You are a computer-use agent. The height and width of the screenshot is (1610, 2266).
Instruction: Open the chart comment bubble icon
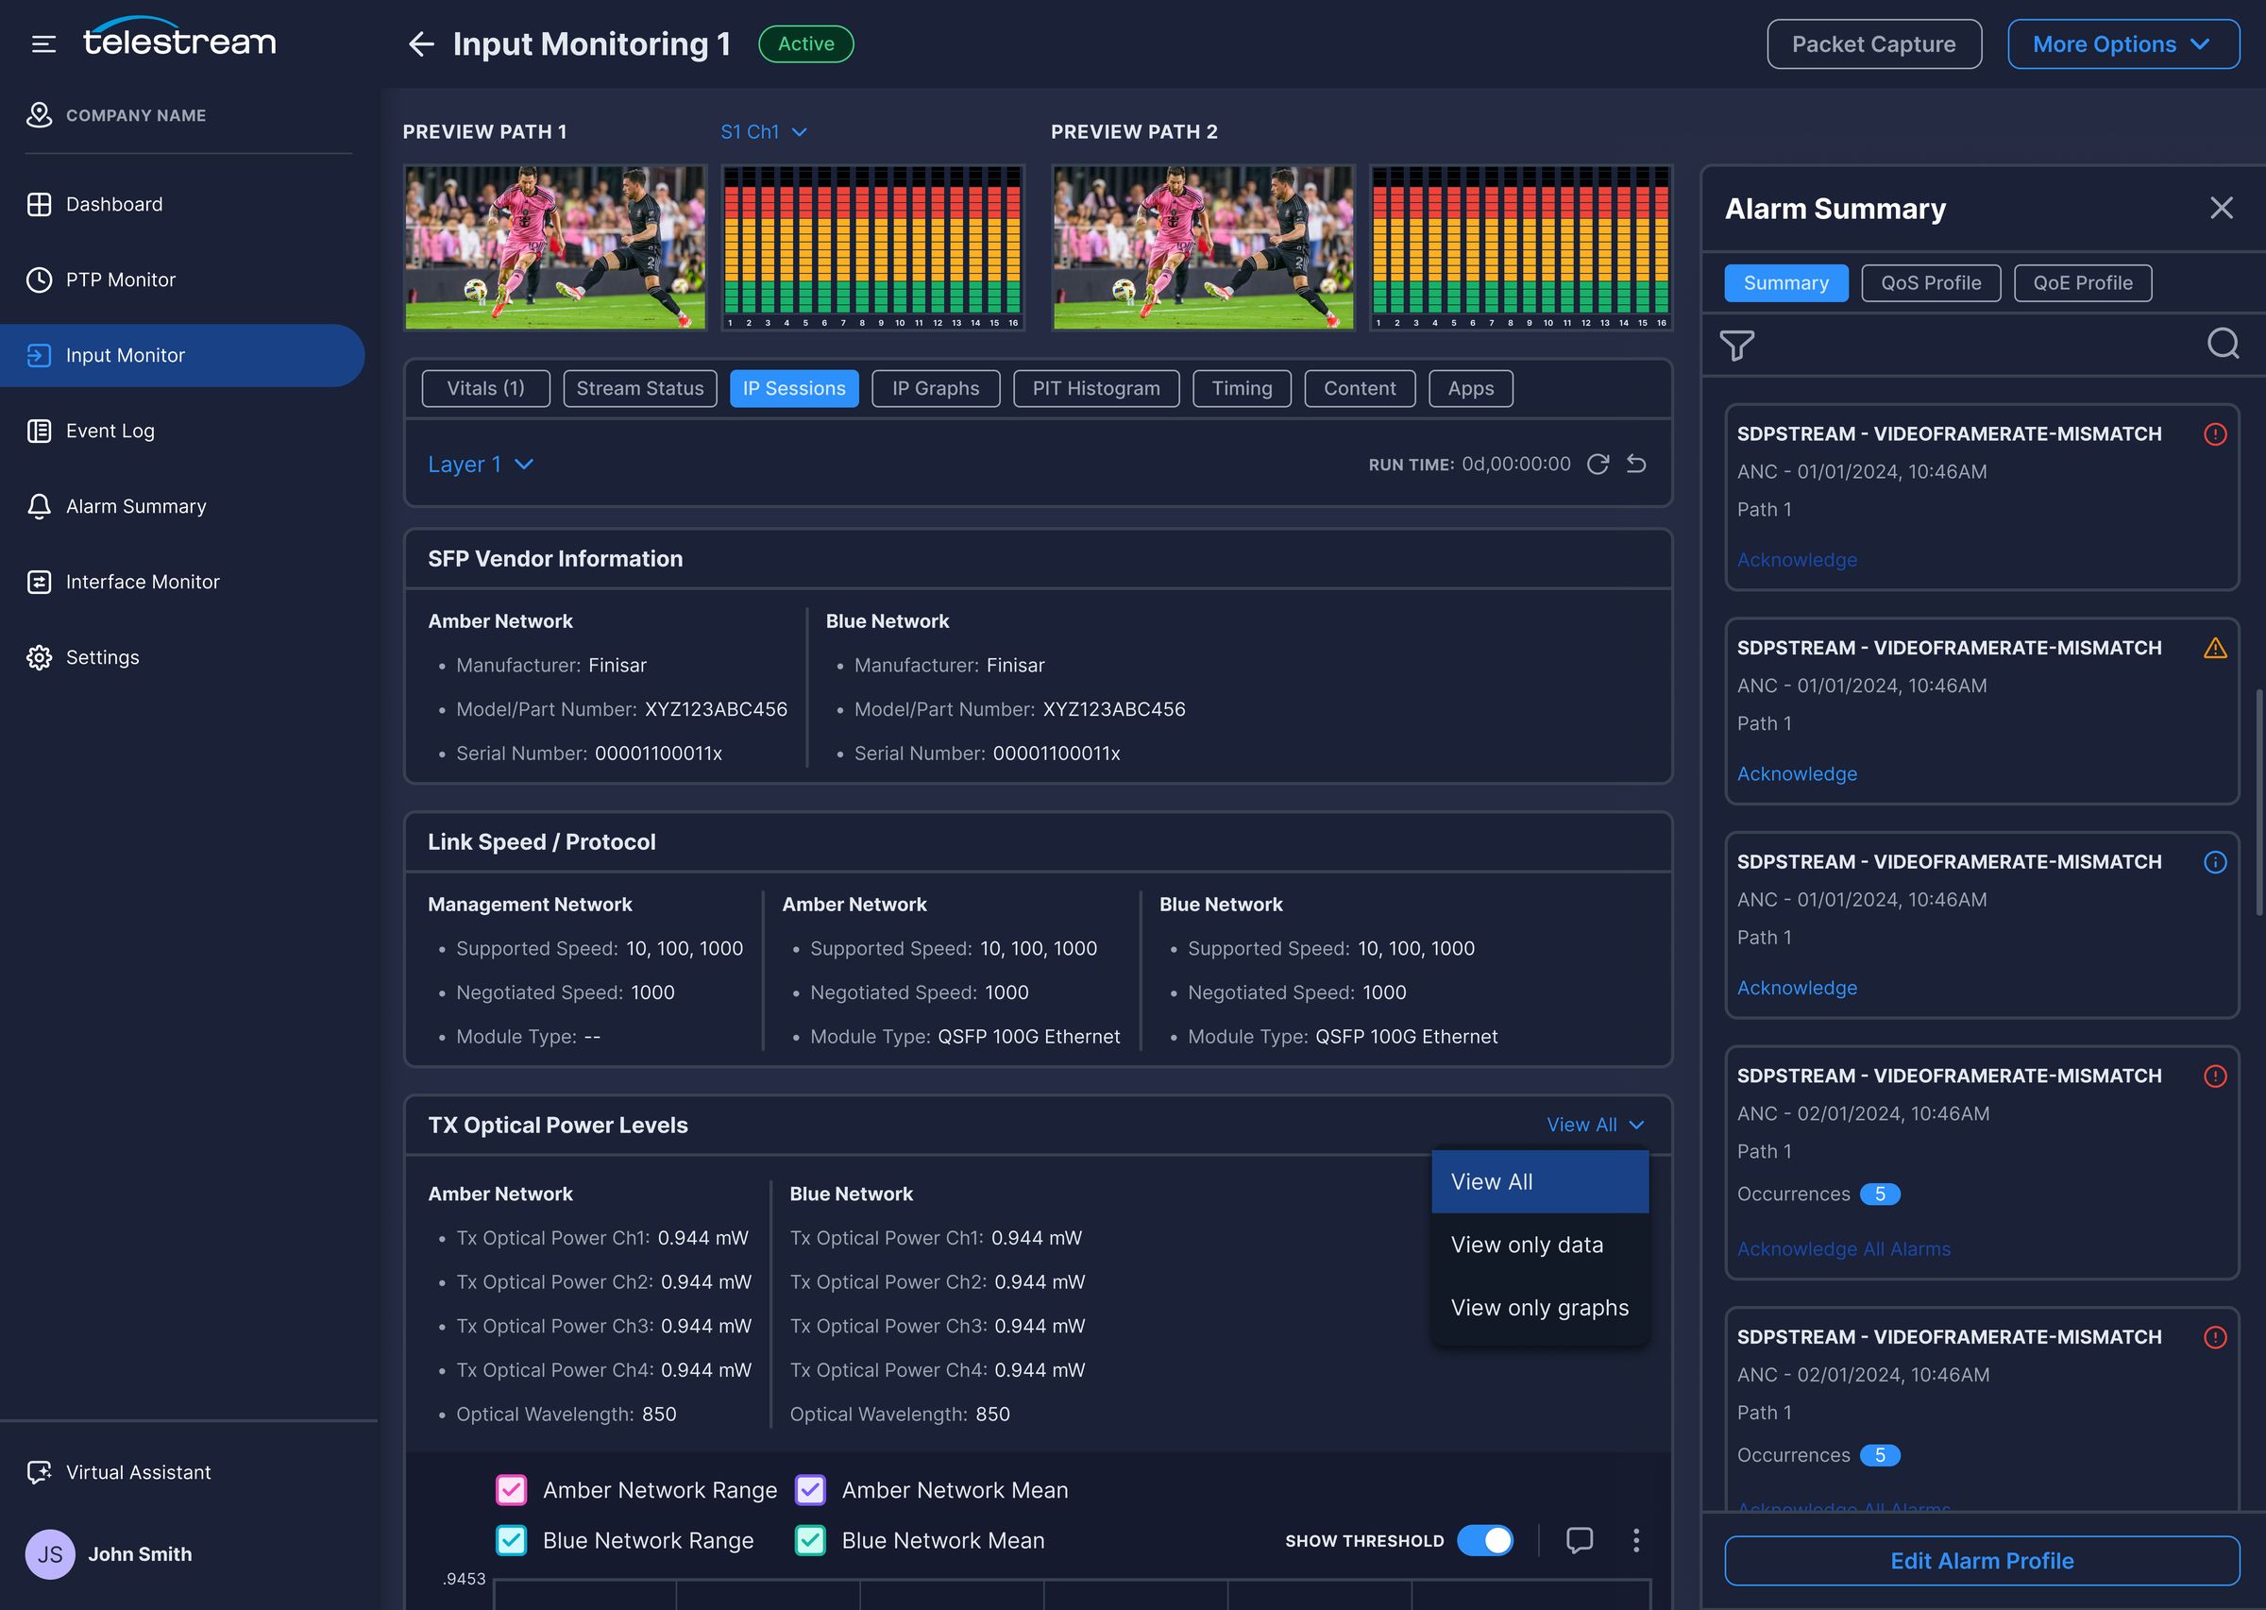tap(1579, 1539)
